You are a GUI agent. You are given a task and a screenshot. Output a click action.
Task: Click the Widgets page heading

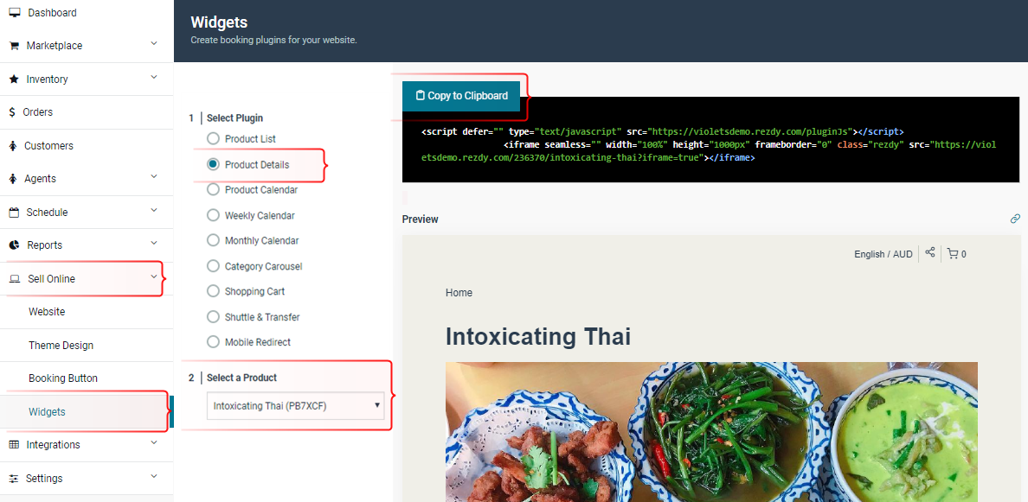tap(219, 22)
